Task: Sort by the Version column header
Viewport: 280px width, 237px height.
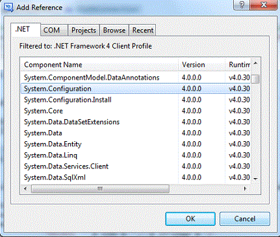Action: 201,65
